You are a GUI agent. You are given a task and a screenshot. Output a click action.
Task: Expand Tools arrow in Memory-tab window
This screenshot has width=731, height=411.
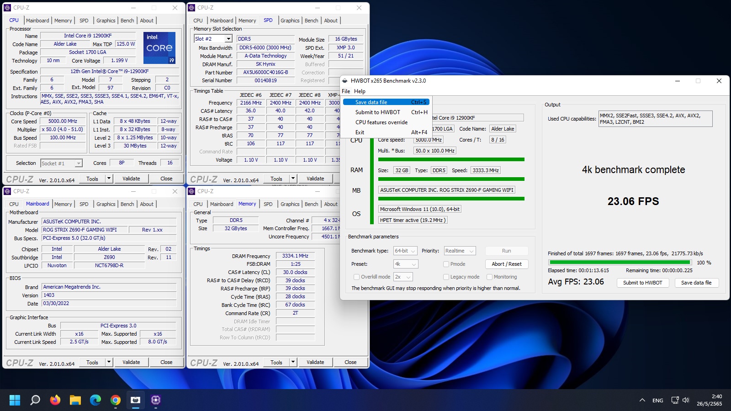tap(293, 362)
